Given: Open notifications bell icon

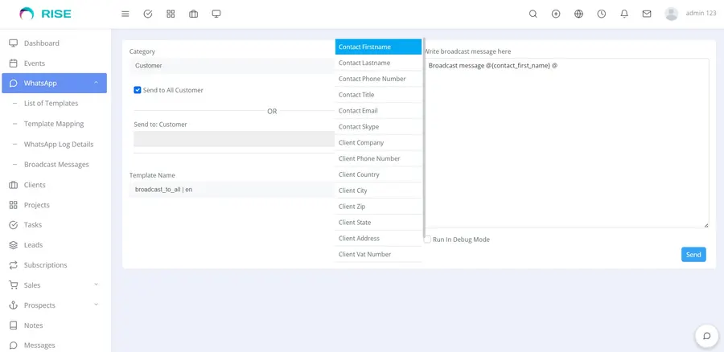Looking at the screenshot, I should point(624,14).
